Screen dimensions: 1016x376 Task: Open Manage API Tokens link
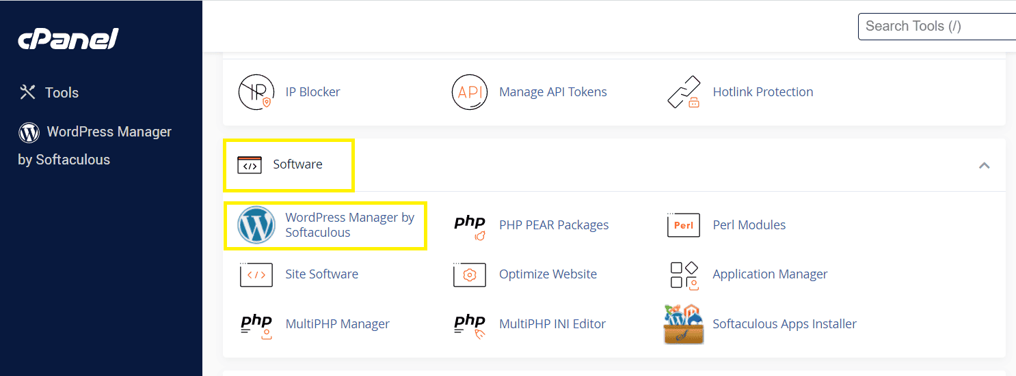[x=552, y=92]
